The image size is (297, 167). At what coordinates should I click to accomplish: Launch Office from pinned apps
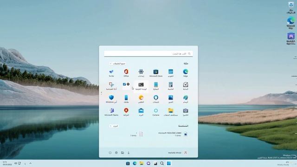[x=126, y=73]
